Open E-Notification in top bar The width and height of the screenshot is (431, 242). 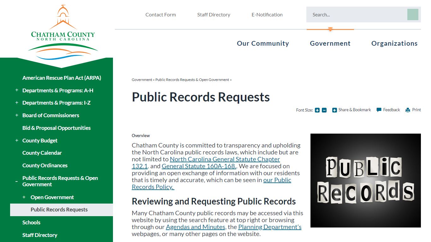267,14
